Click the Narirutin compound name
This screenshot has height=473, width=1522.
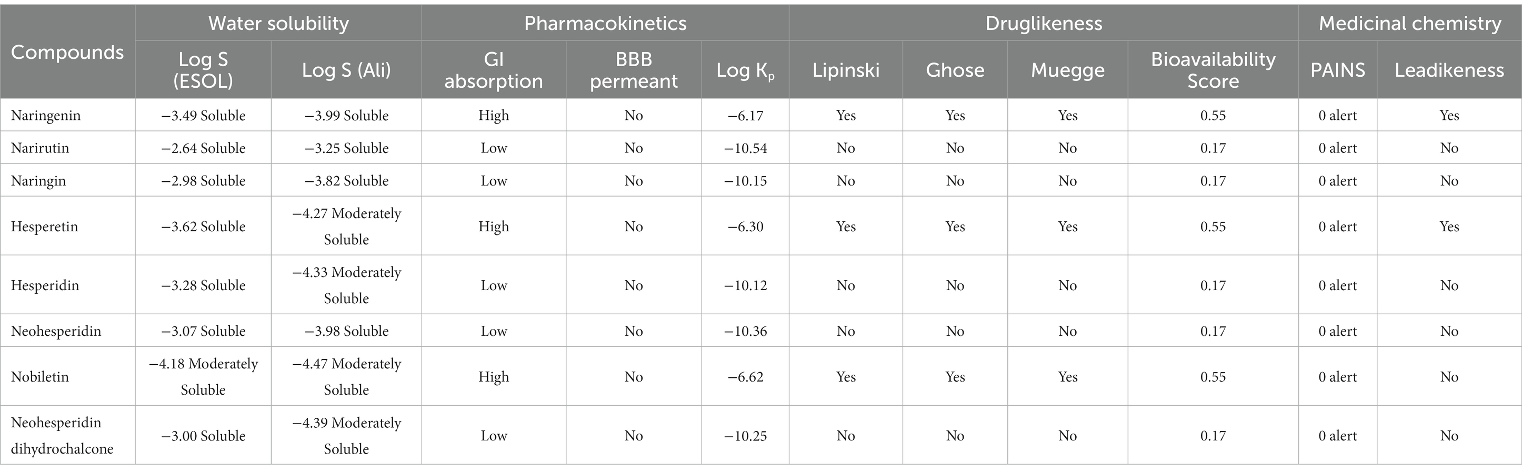click(39, 148)
